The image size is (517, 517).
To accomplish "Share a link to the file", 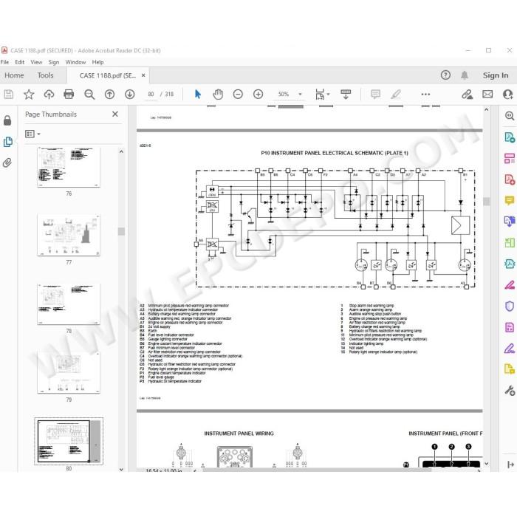I will (x=467, y=95).
